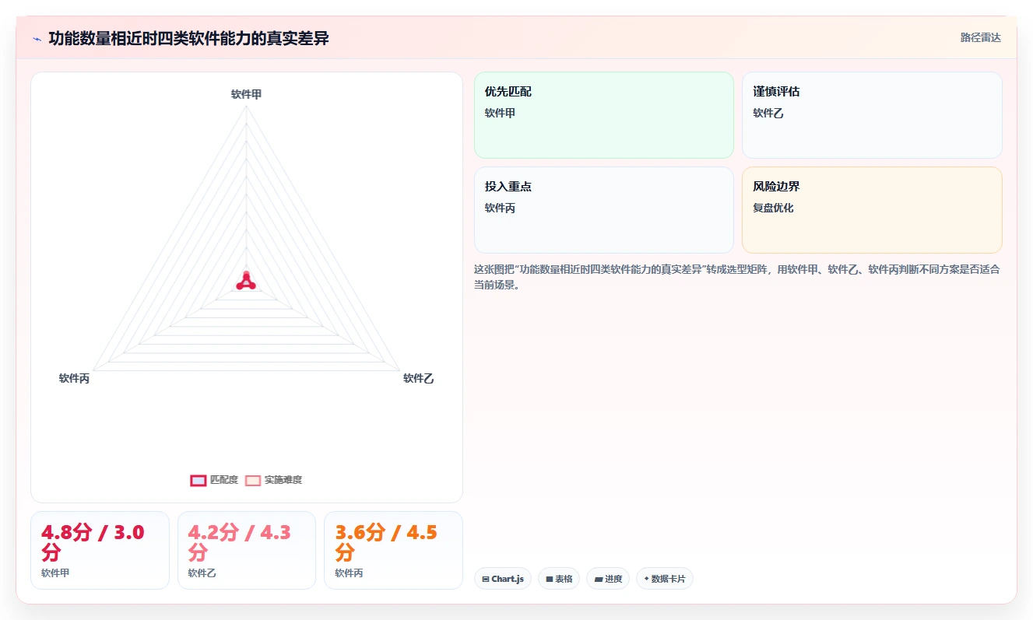Screen dimensions: 1033x620
Task: Toggle the 实施难度 legend swatch
Action: (x=253, y=480)
